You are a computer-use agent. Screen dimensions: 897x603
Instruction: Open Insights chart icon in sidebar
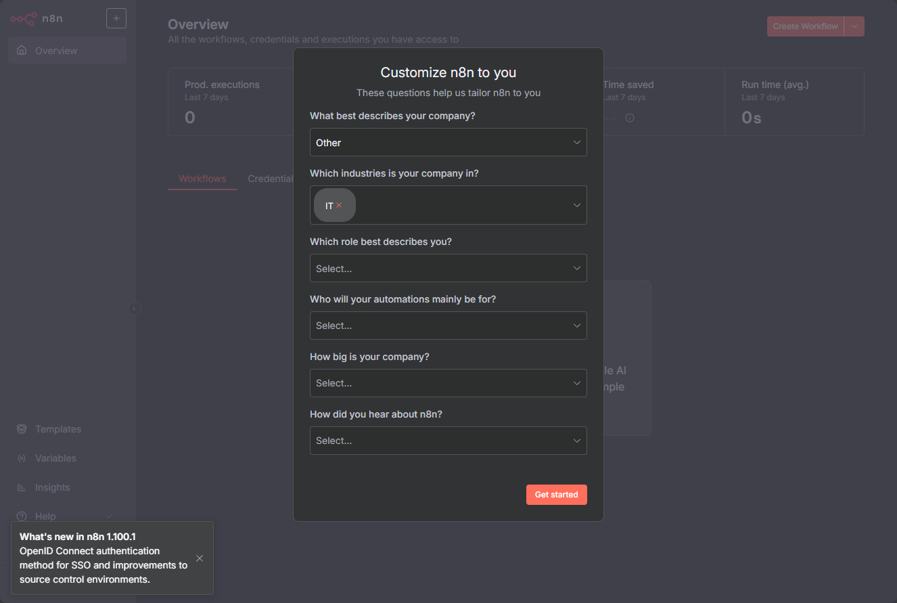click(22, 487)
